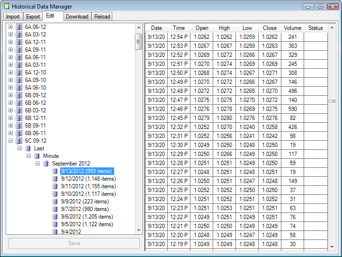
Task: Sort by the Date column header
Action: [x=156, y=28]
